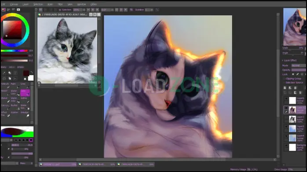
Task: Adjust the brush size slider showing 35.0
Action: pos(22,145)
